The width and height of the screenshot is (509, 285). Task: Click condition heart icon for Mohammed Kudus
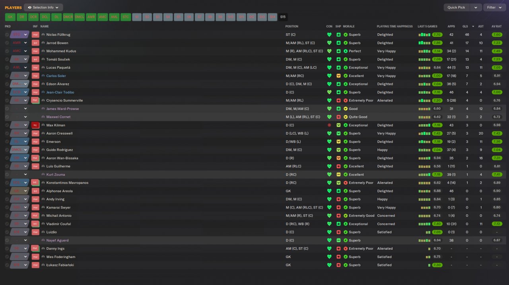pos(329,51)
